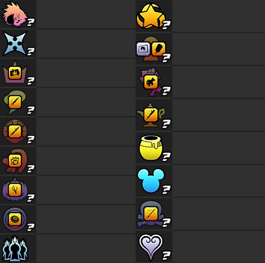Click the purple pumpkin claw icon
265x263 pixels.
pyautogui.click(x=15, y=190)
